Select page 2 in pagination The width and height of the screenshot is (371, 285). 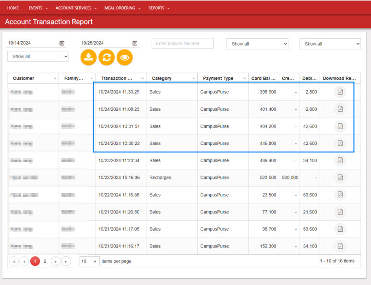(45, 261)
